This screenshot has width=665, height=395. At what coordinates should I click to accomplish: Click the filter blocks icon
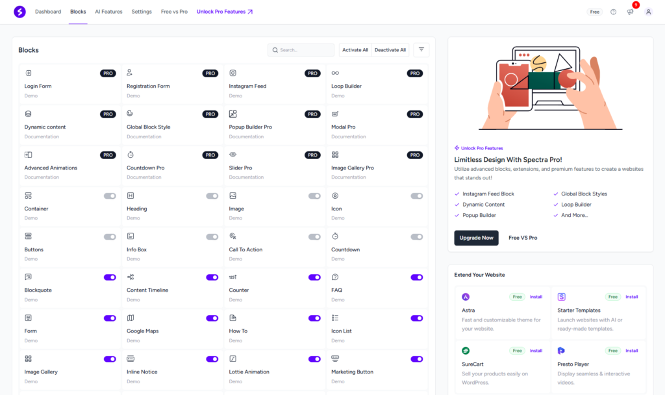(x=421, y=49)
